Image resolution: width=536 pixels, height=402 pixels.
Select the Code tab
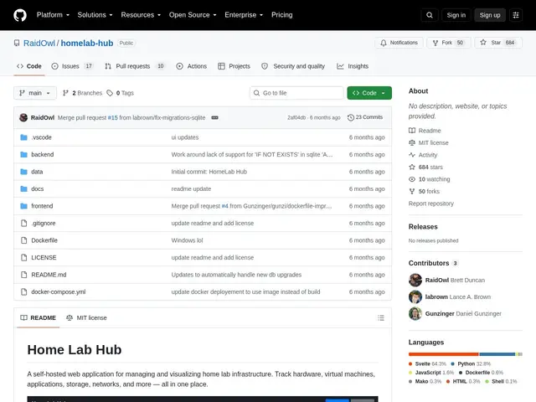[x=29, y=66]
